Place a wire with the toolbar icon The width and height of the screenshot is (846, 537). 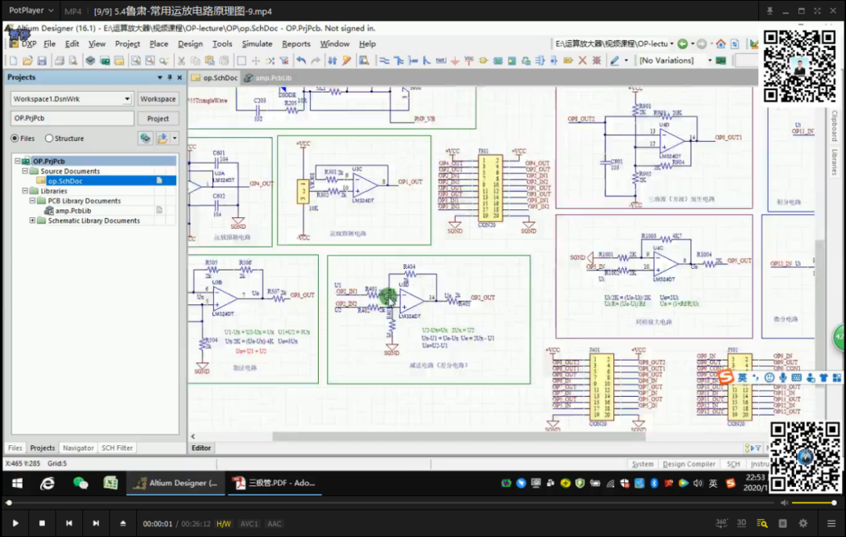(384, 60)
